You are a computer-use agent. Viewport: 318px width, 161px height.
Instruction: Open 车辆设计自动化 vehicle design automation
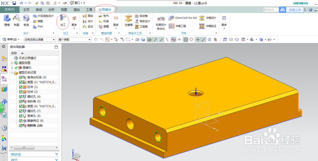point(161,23)
